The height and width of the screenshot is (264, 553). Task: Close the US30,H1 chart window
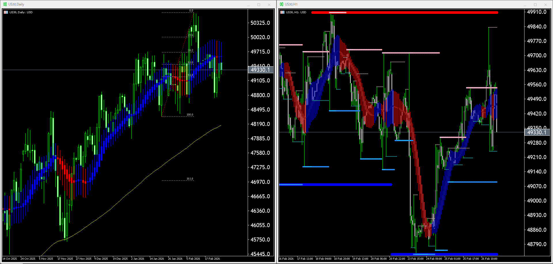coord(546,5)
